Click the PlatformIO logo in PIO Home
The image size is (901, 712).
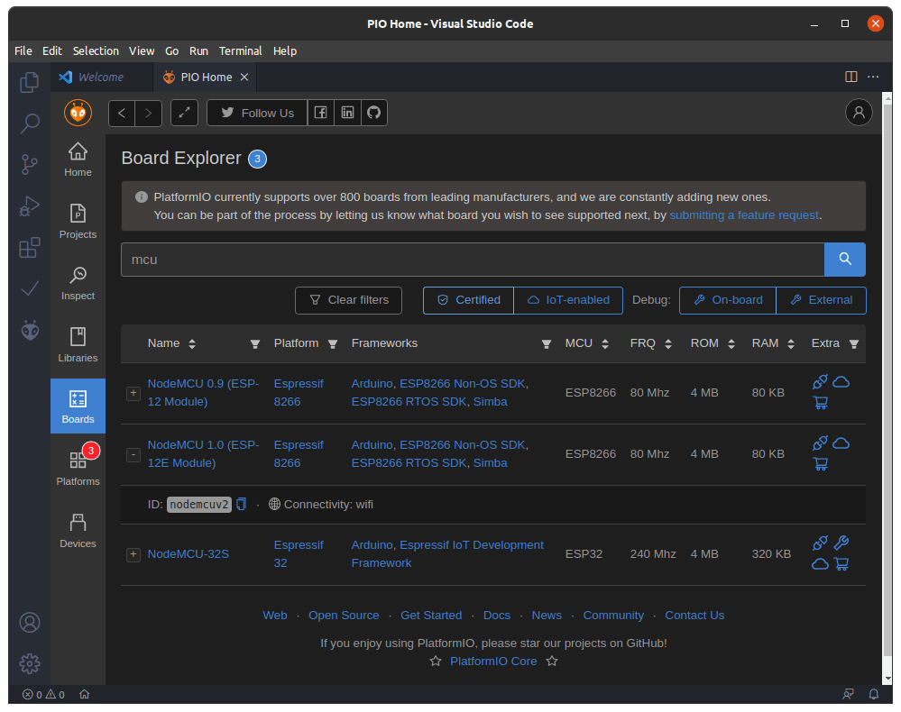click(78, 113)
